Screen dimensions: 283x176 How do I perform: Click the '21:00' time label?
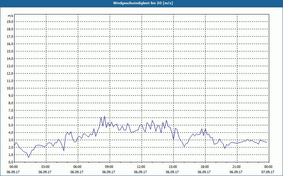coord(237,167)
